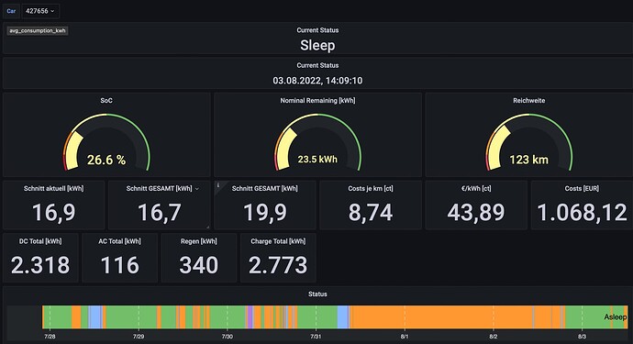Select the avg_consumption_kwh annotation tag
This screenshot has height=344, width=633.
pyautogui.click(x=38, y=30)
